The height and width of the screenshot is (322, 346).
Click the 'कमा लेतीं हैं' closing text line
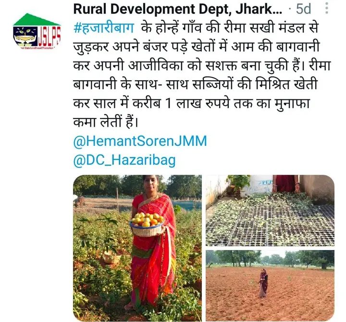[106, 122]
